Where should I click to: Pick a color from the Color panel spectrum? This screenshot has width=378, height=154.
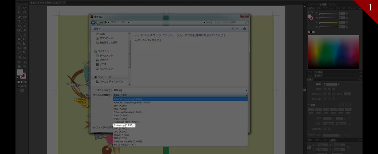(x=333, y=52)
